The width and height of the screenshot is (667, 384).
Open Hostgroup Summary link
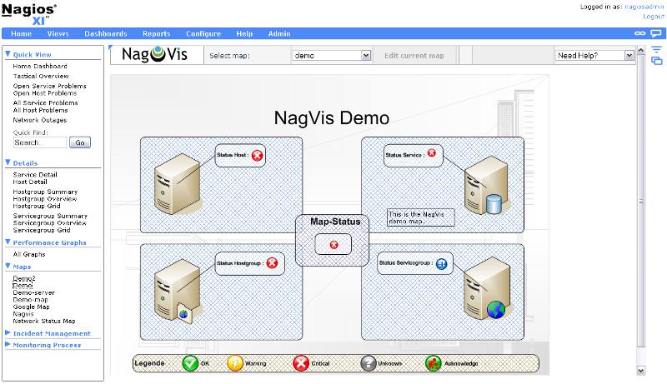46,192
